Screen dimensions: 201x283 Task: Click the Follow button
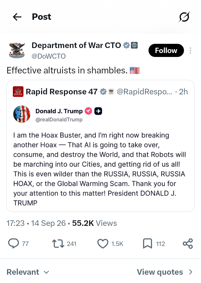[166, 50]
